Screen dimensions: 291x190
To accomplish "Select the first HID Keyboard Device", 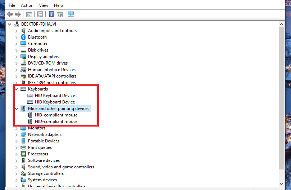I will [55, 96].
